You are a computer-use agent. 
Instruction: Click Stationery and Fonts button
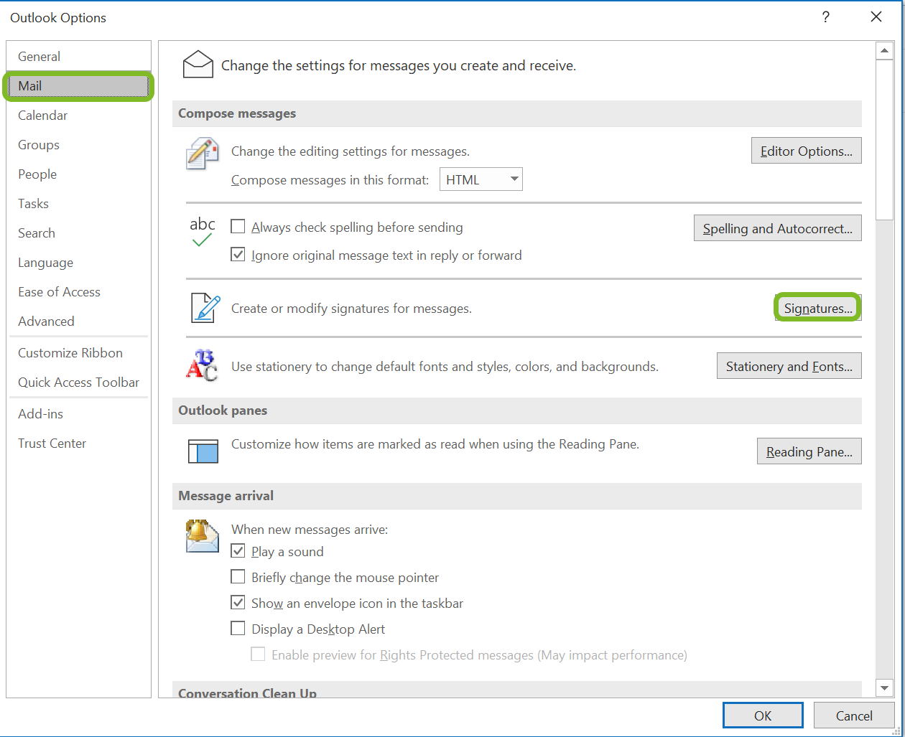point(789,366)
